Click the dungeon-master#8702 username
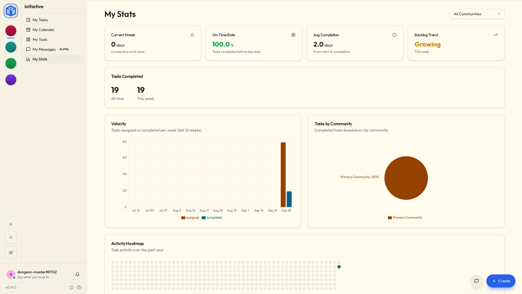522x294 pixels. click(x=37, y=272)
